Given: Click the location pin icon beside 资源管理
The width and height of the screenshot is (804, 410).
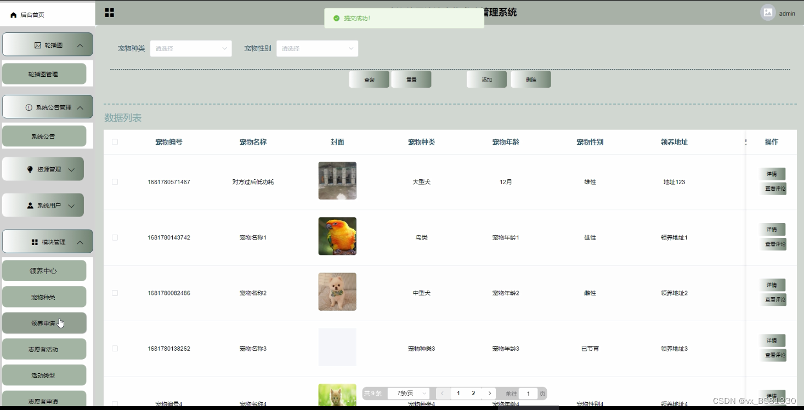Looking at the screenshot, I should (30, 169).
